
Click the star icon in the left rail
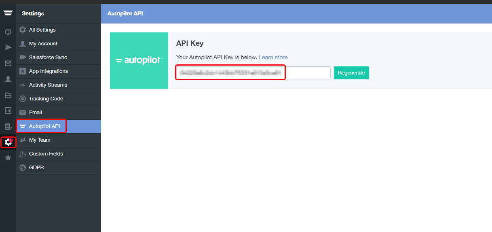(8, 158)
